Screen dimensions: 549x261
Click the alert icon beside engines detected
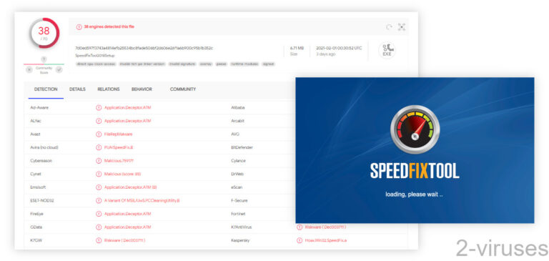click(79, 27)
